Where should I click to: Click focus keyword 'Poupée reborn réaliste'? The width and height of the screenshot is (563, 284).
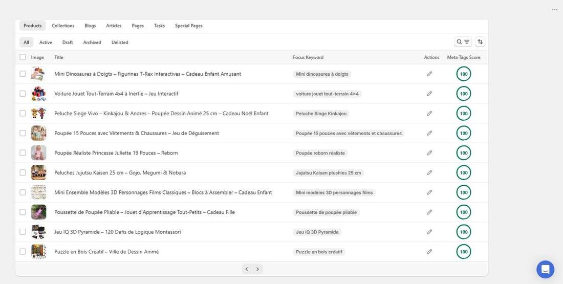(320, 153)
